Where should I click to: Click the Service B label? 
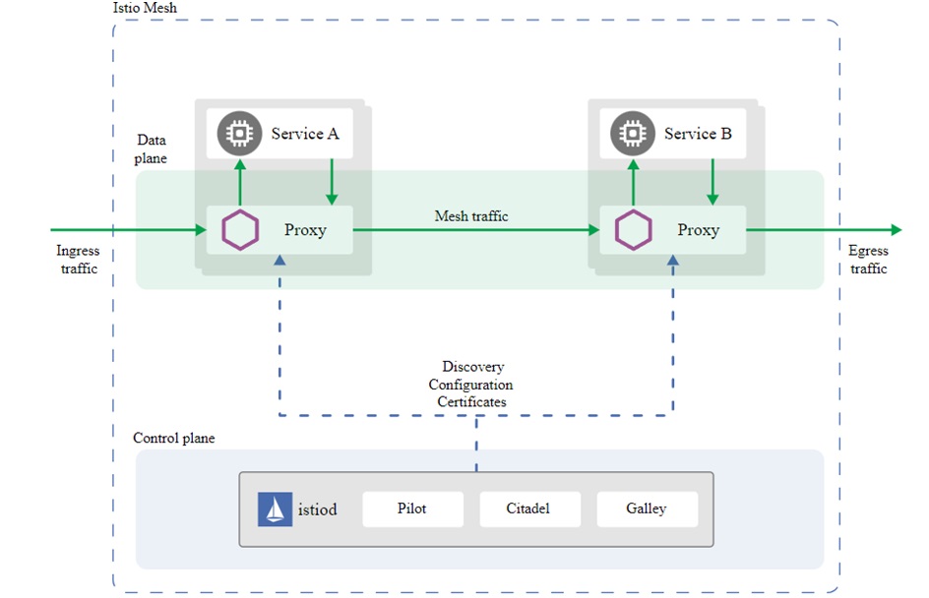(x=698, y=134)
